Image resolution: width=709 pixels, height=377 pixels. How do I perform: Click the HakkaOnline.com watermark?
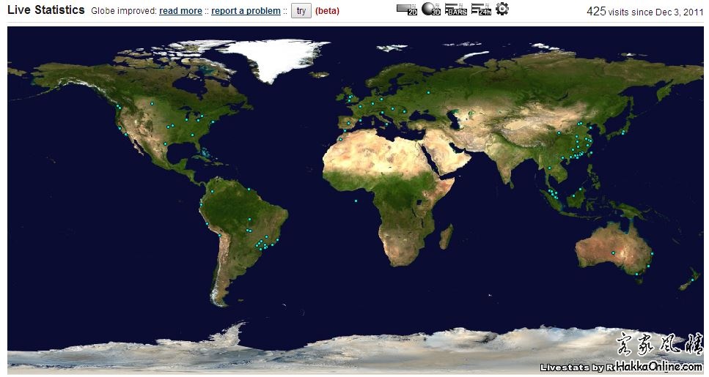[659, 366]
